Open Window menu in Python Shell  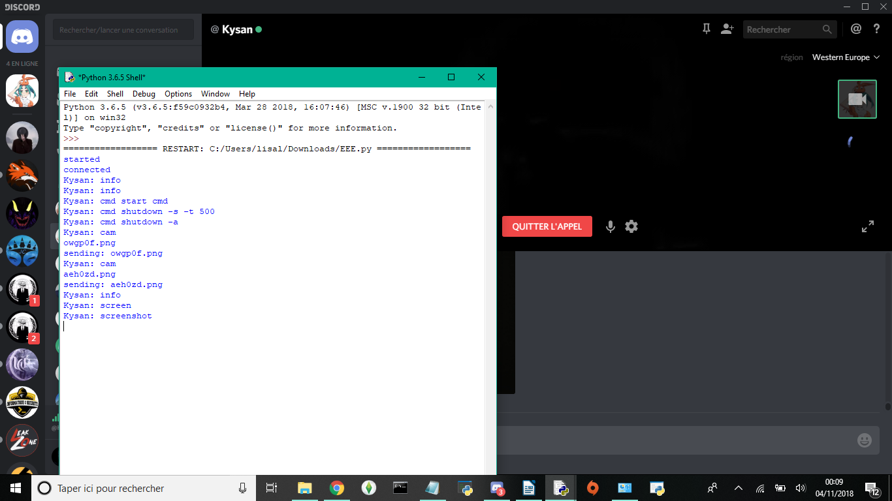pyautogui.click(x=215, y=94)
